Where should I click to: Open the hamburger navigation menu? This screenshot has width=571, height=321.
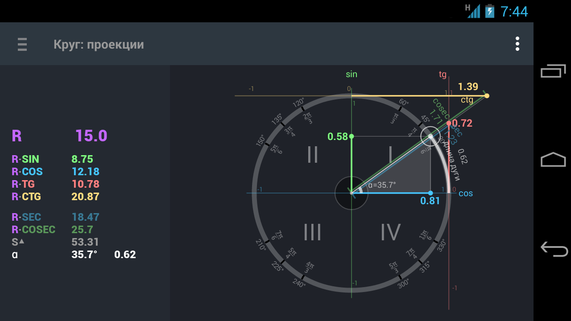coord(22,44)
